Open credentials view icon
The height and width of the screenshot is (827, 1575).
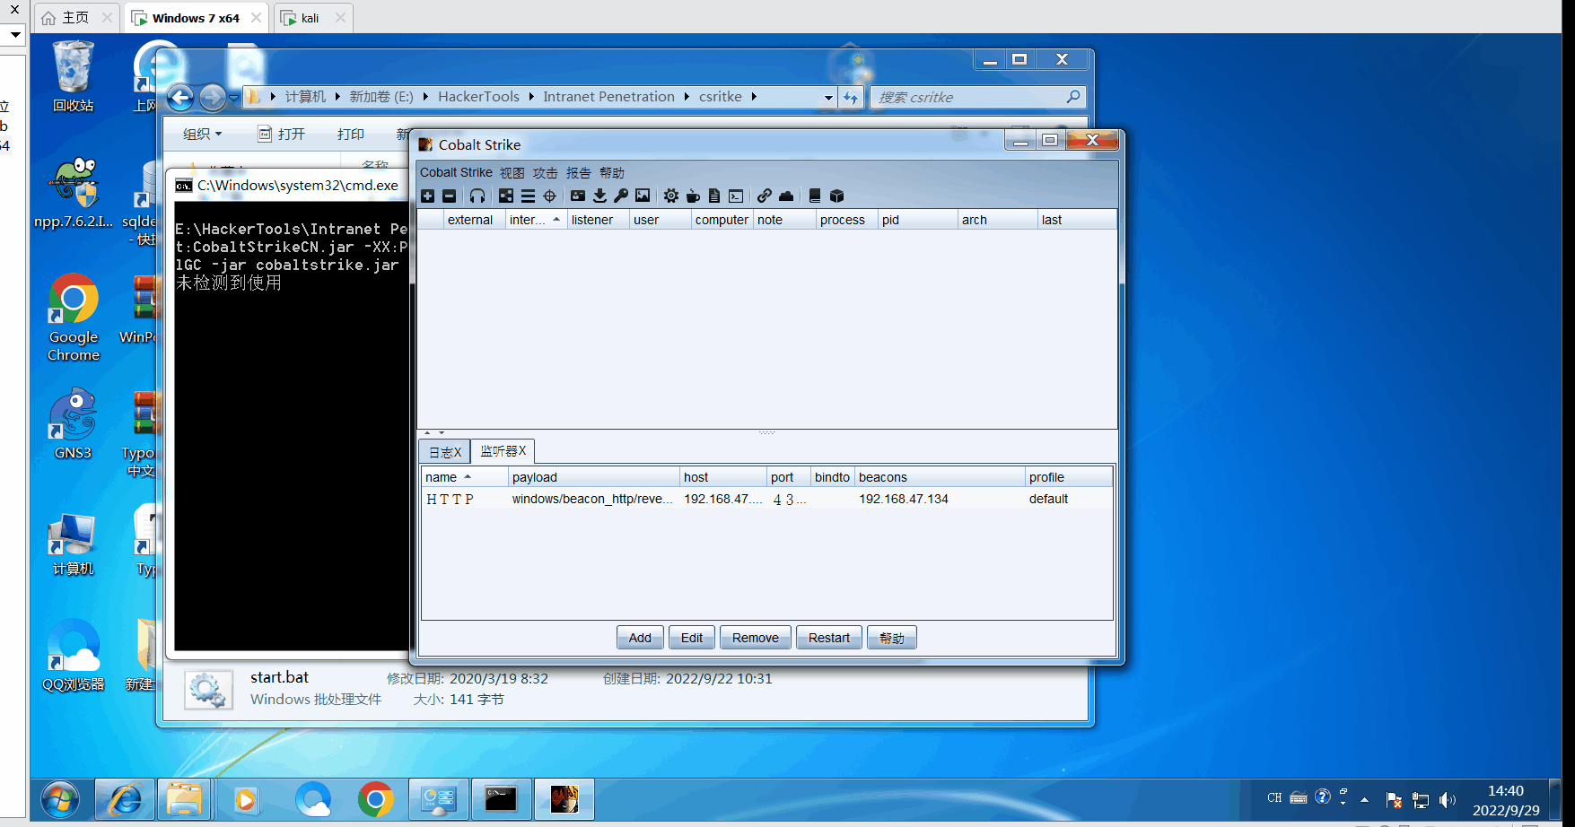point(578,196)
